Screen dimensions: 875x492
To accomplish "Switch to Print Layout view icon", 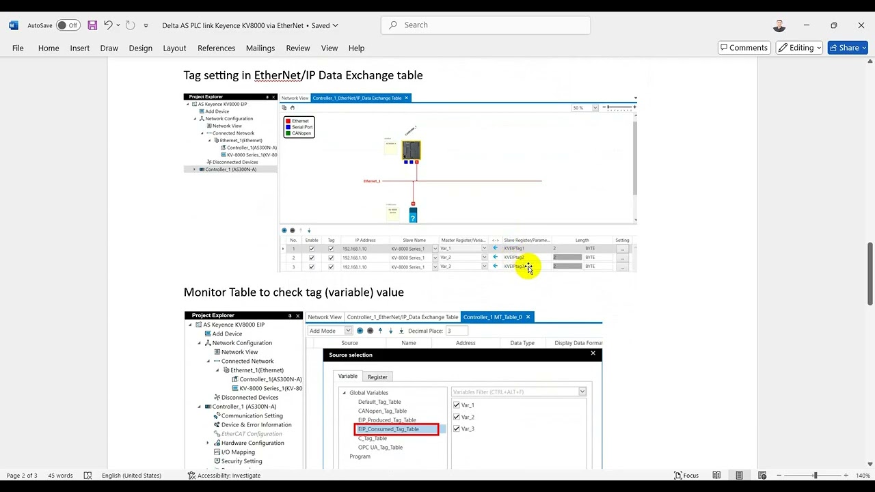I will (739, 476).
